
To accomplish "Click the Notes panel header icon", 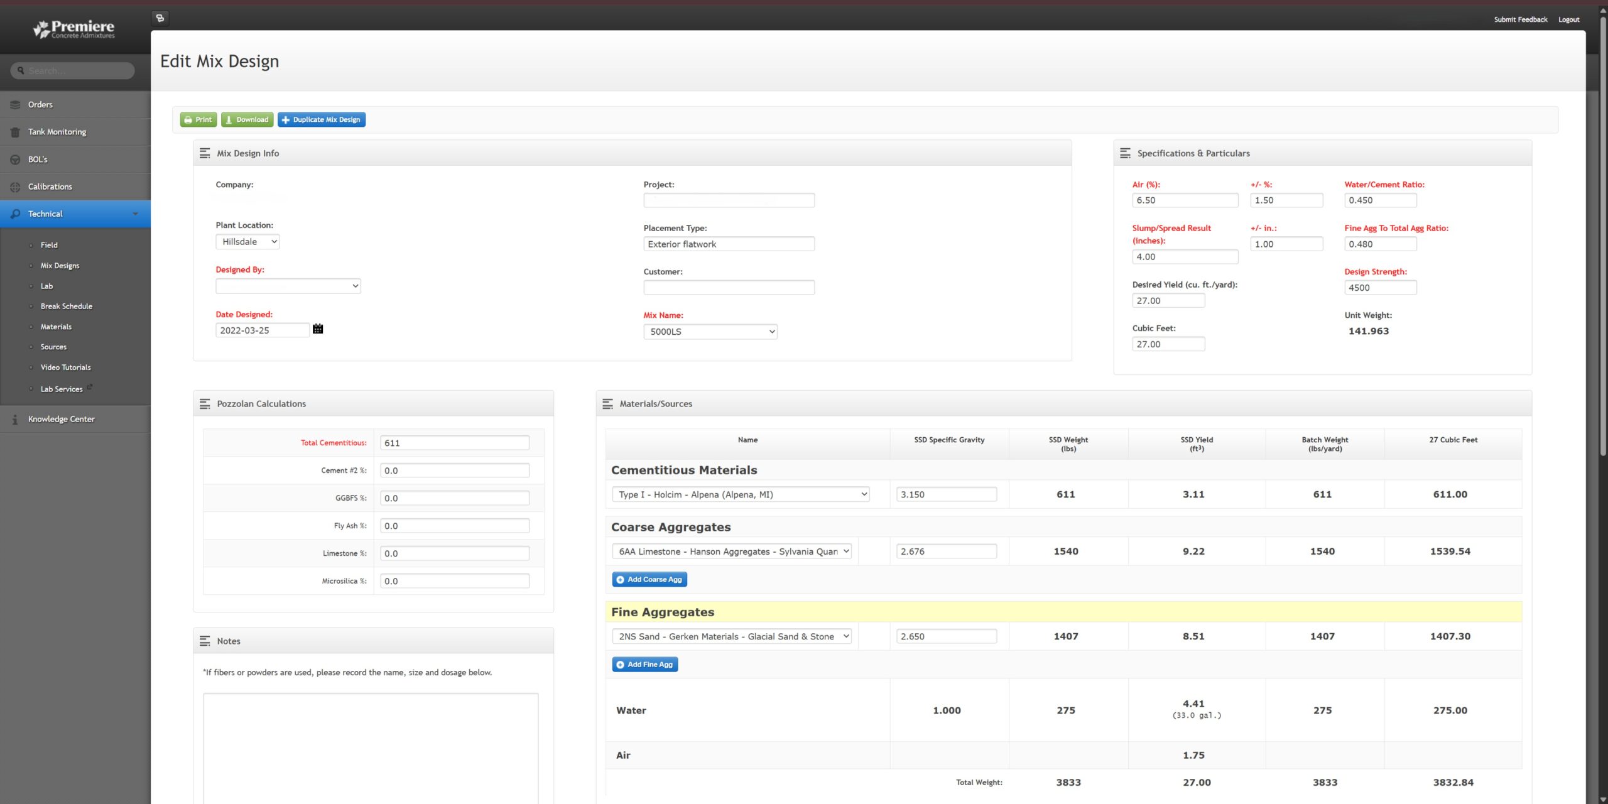I will click(205, 641).
